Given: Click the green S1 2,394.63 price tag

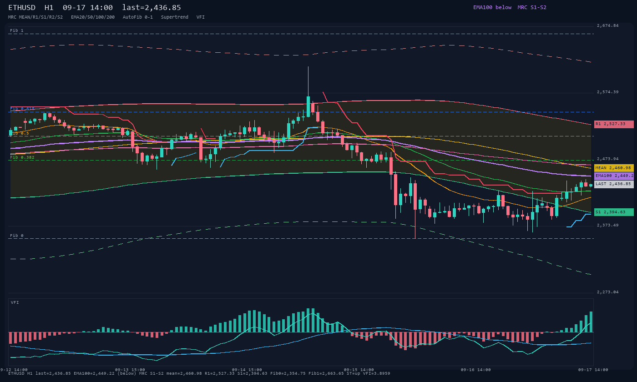Looking at the screenshot, I should coord(614,212).
